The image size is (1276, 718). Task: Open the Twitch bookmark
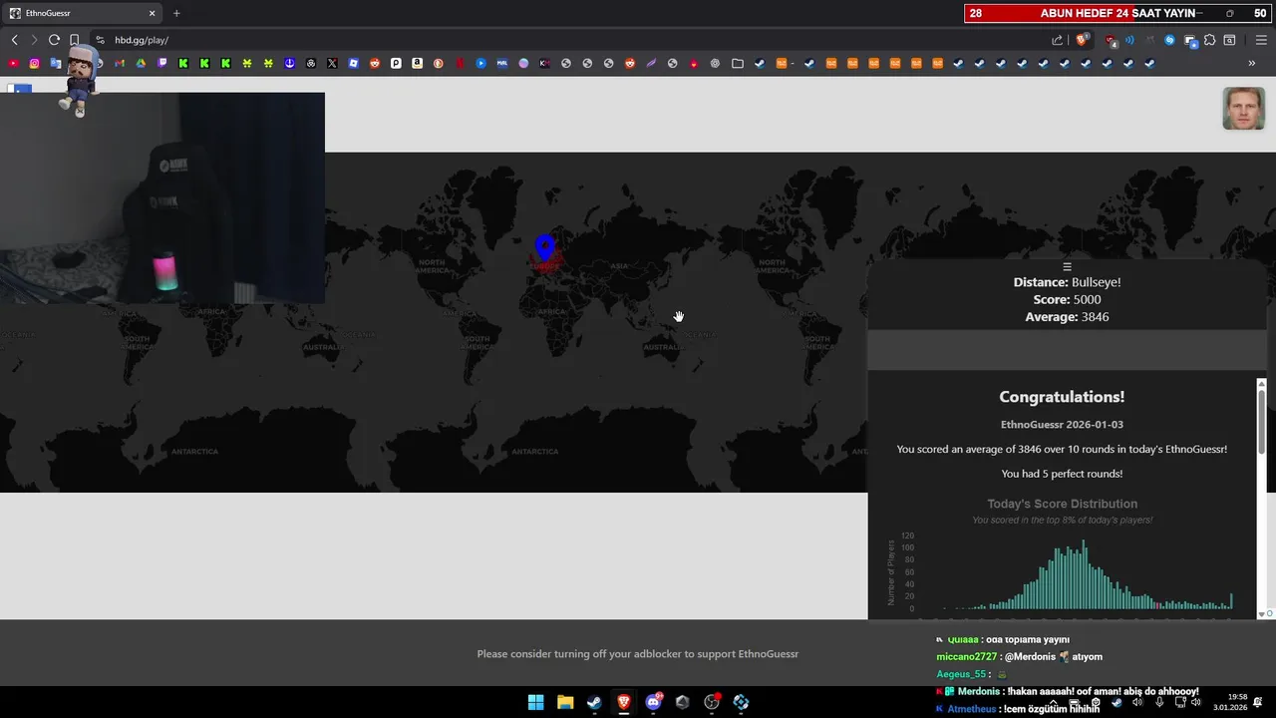(162, 63)
